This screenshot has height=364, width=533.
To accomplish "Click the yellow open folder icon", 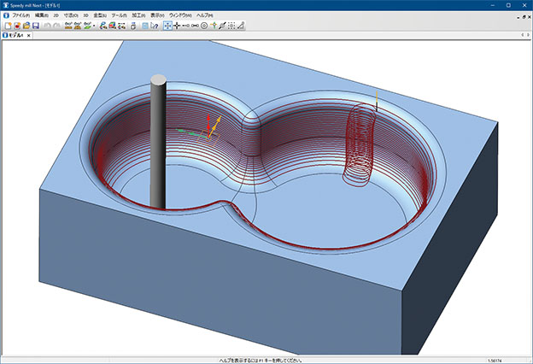I will (x=26, y=26).
